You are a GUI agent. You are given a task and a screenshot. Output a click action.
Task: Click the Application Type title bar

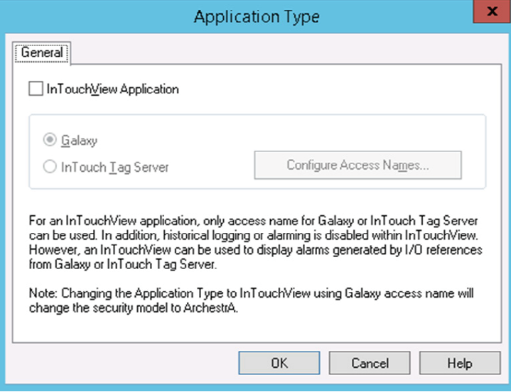coord(256,16)
